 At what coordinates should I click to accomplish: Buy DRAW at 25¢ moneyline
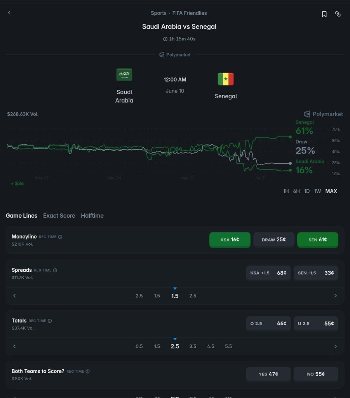[273, 239]
